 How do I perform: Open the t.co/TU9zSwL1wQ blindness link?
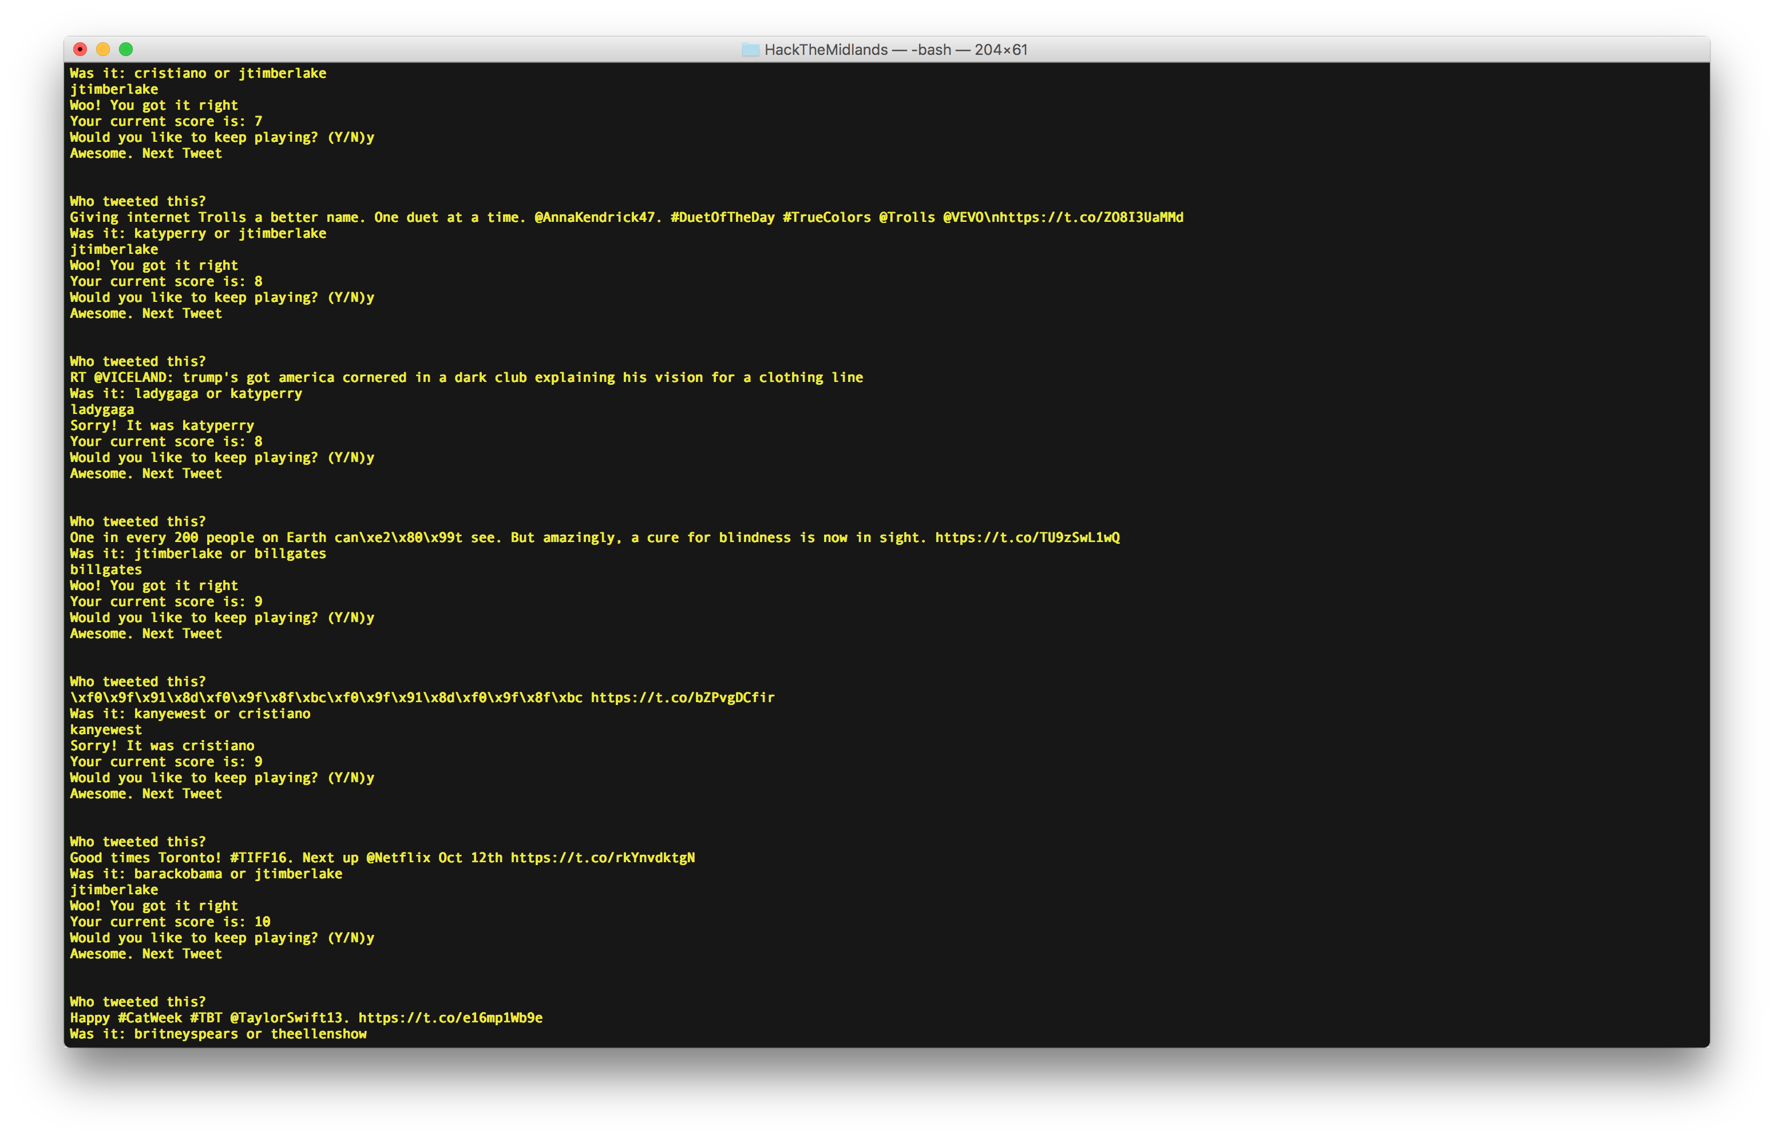(1027, 537)
